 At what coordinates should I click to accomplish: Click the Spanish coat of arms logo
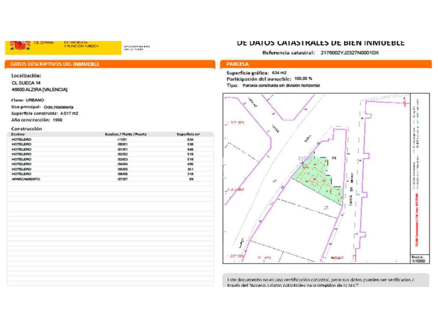pyautogui.click(x=20, y=45)
